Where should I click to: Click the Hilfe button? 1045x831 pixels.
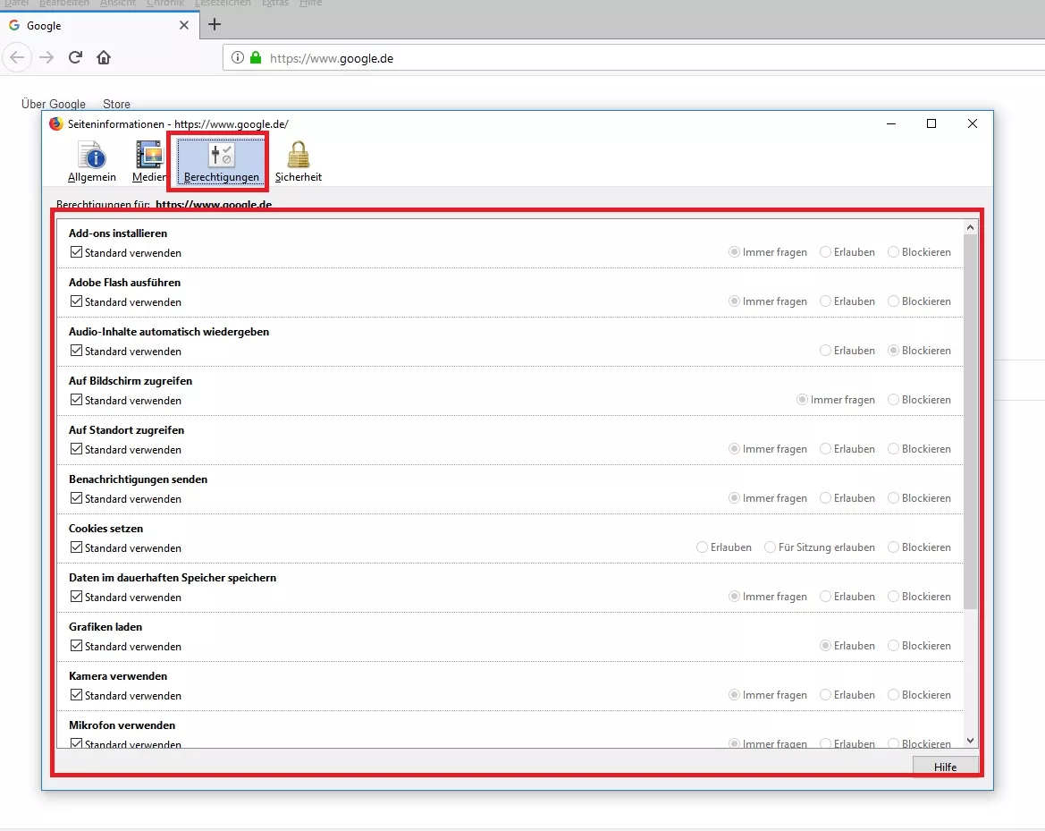[x=945, y=767]
